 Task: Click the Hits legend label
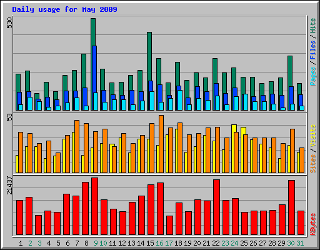click(x=312, y=26)
